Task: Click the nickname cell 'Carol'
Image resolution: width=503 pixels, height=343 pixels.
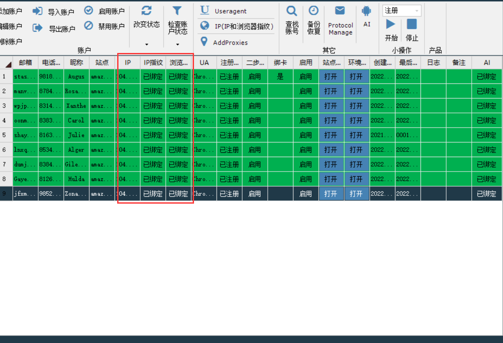Action: (x=76, y=121)
